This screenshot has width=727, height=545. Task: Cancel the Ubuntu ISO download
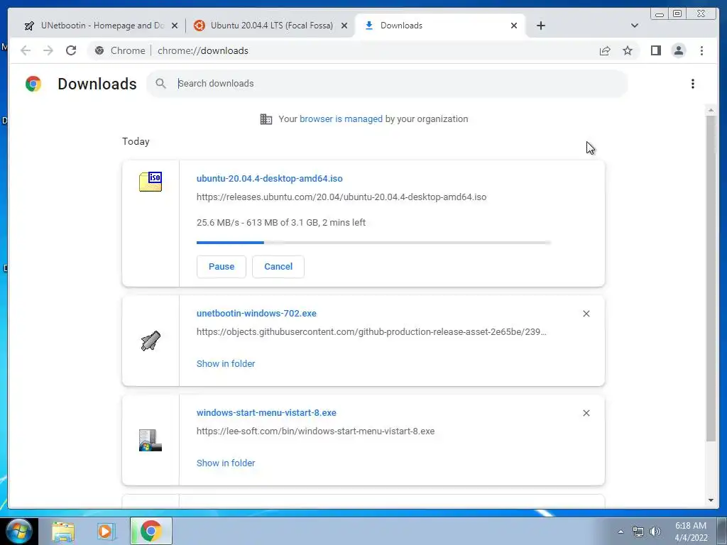pyautogui.click(x=278, y=267)
